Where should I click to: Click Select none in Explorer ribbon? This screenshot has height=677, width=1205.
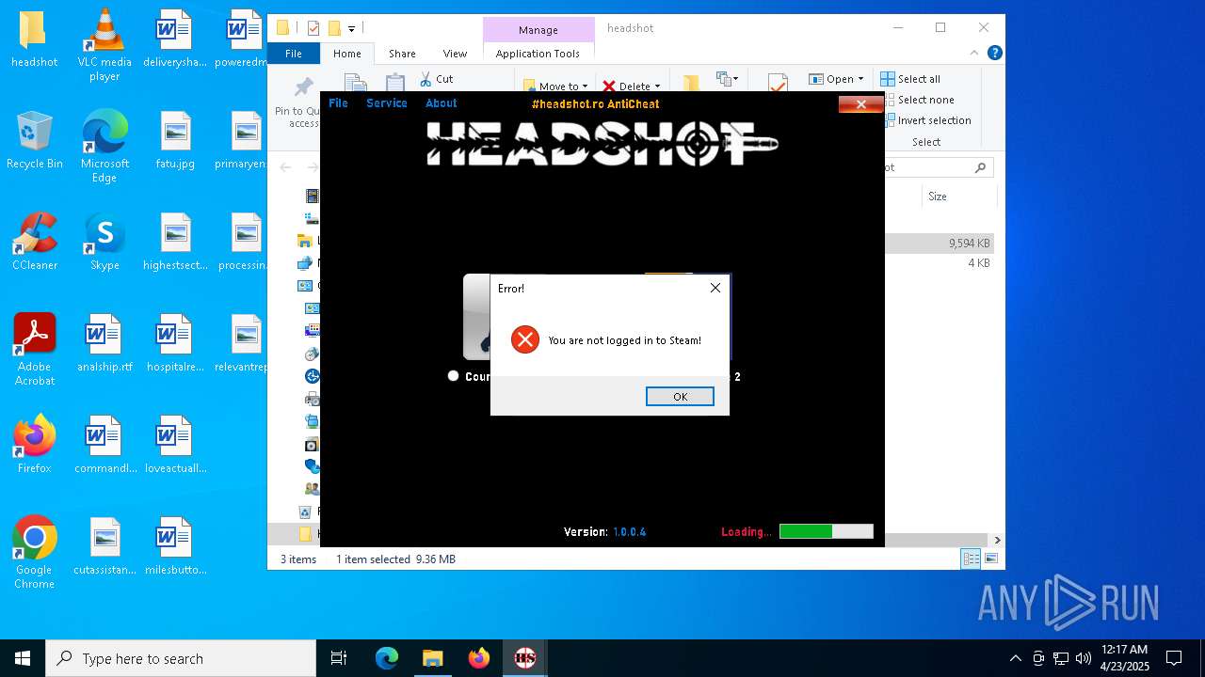(917, 100)
